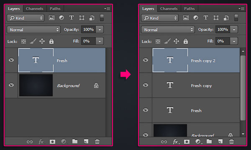Select Background layer thumbnail in left panel

tap(36, 85)
